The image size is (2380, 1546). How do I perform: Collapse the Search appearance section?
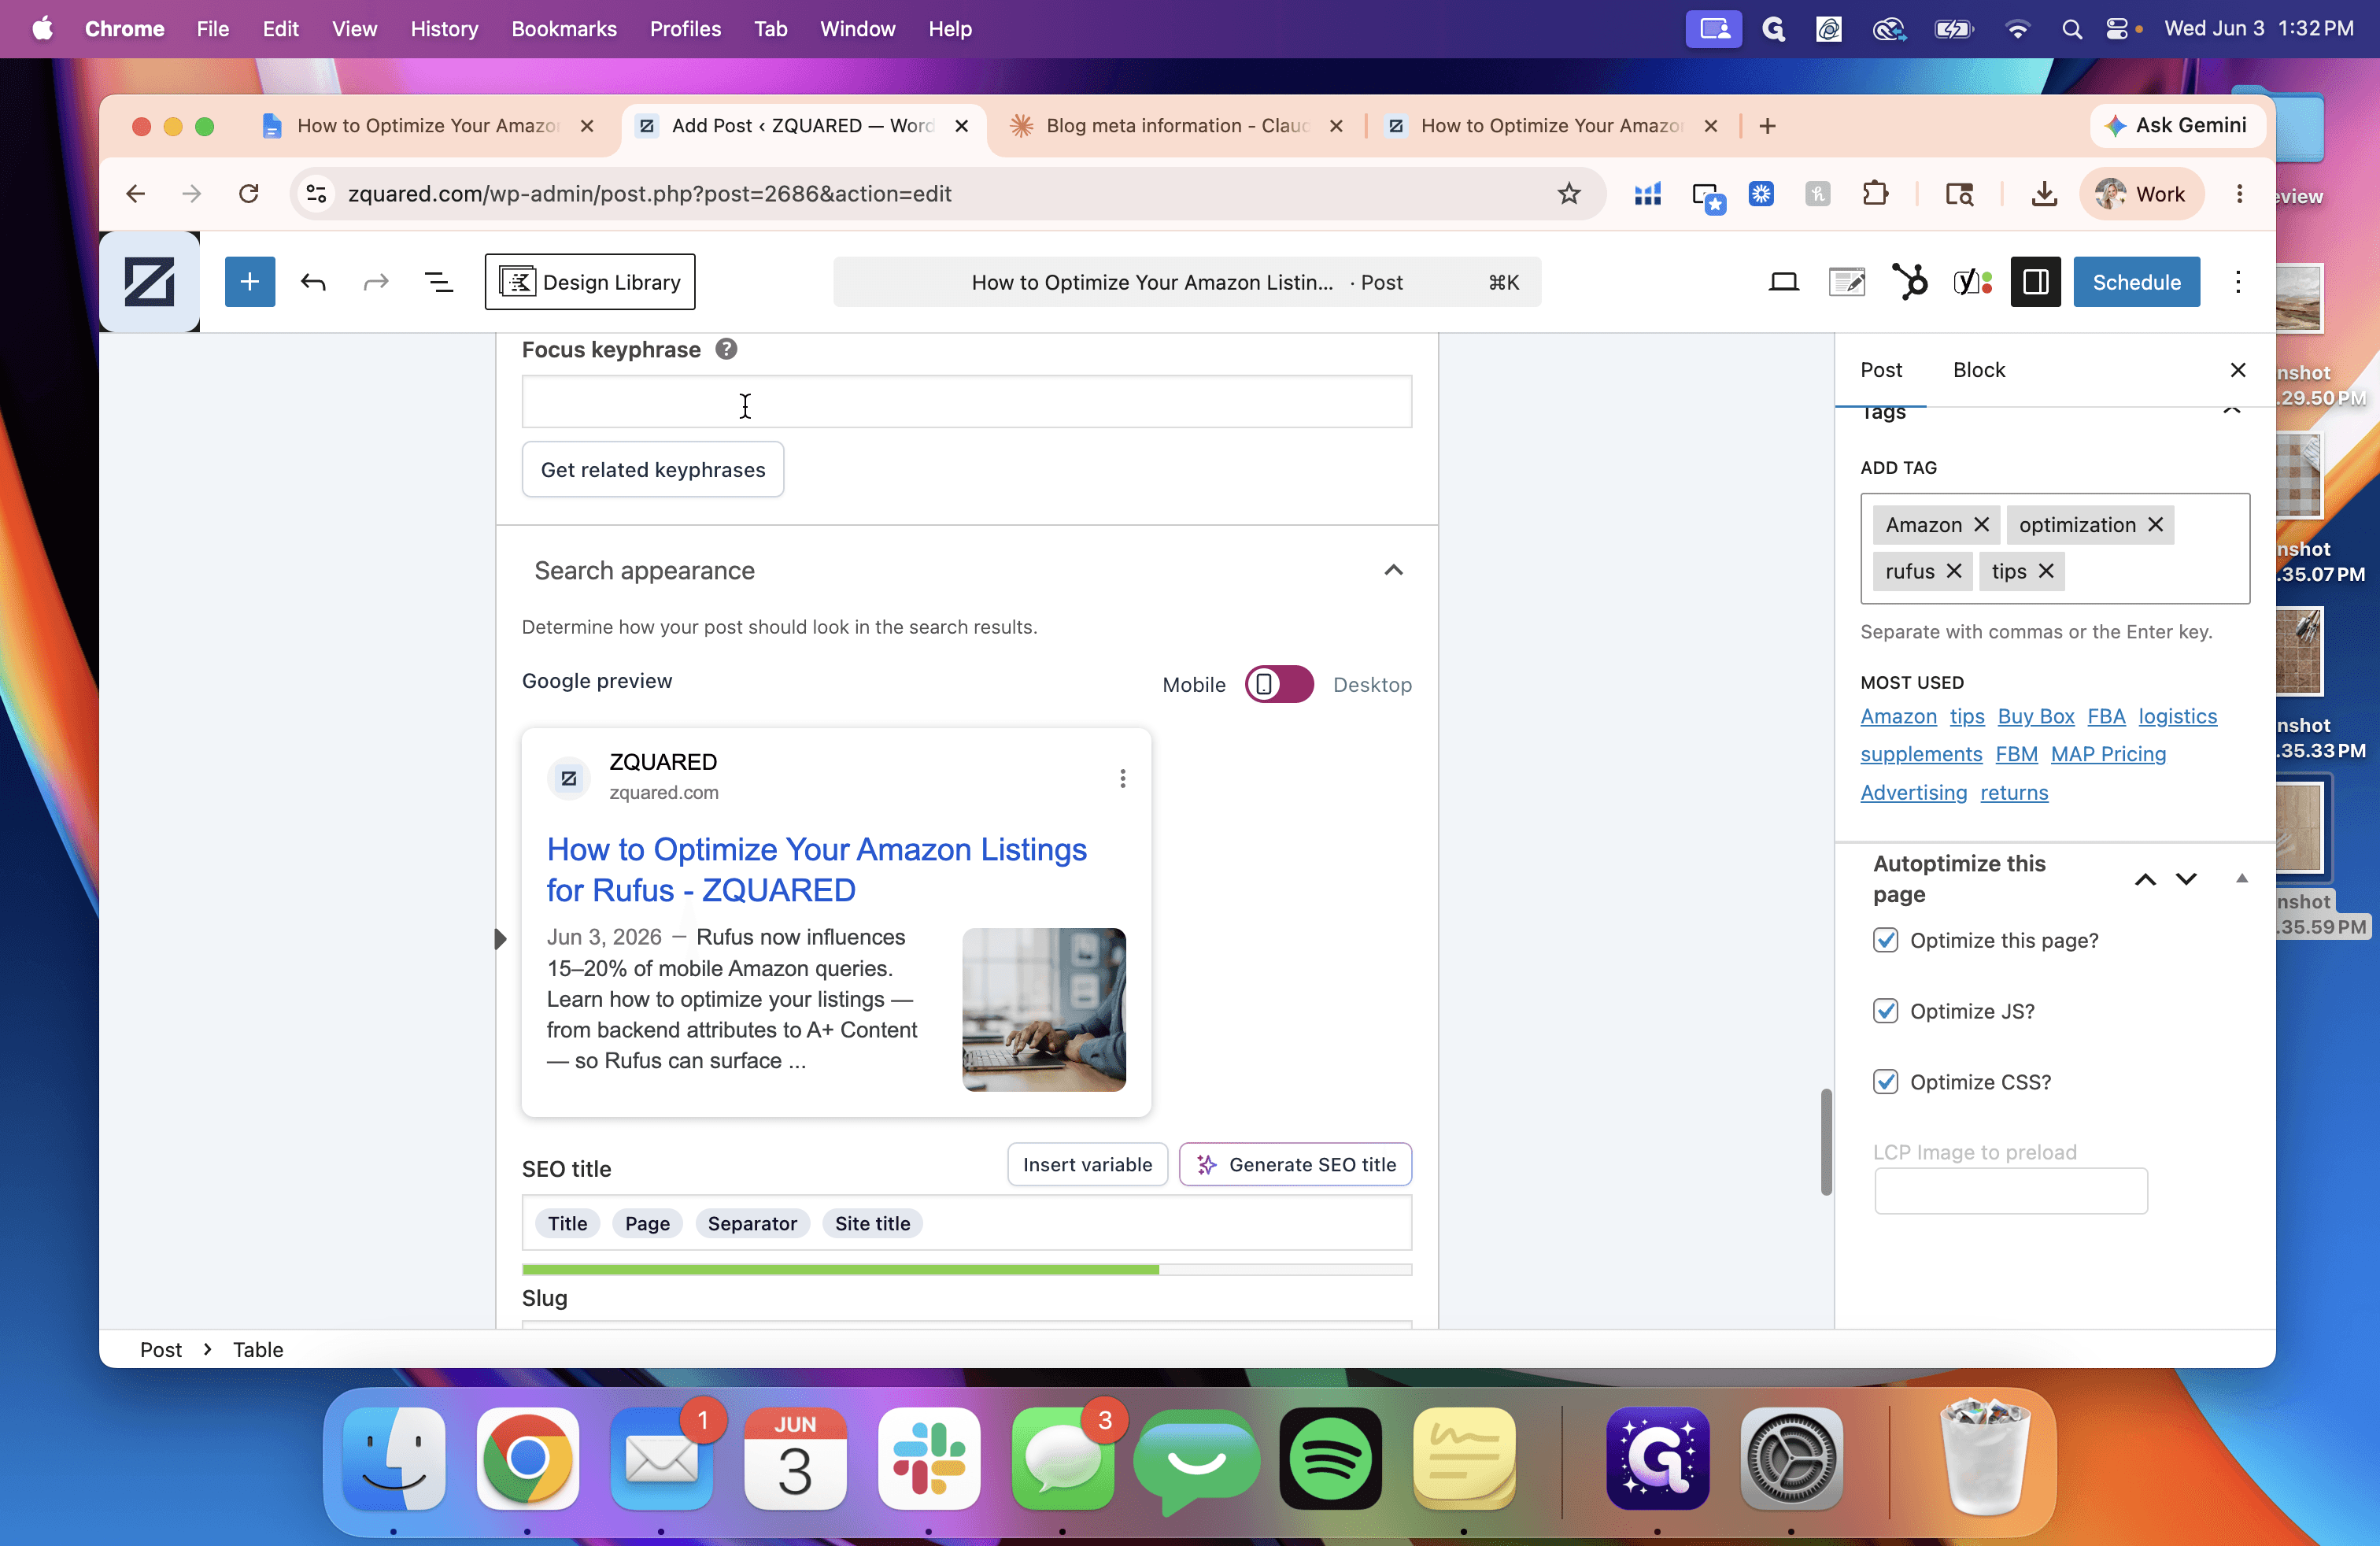[1393, 570]
